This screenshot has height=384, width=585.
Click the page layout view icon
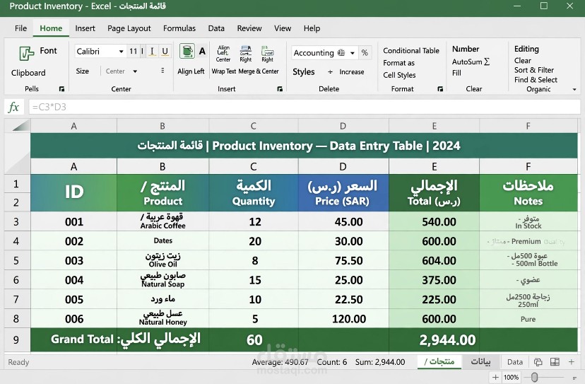(x=555, y=361)
